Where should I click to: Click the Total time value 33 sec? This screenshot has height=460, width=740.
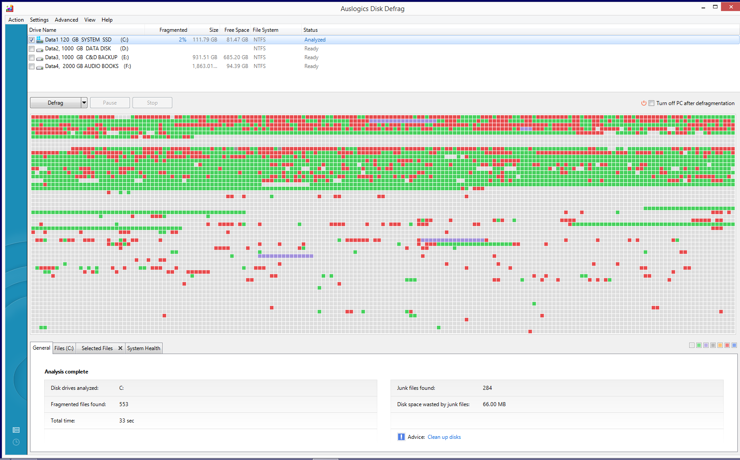[x=127, y=421]
